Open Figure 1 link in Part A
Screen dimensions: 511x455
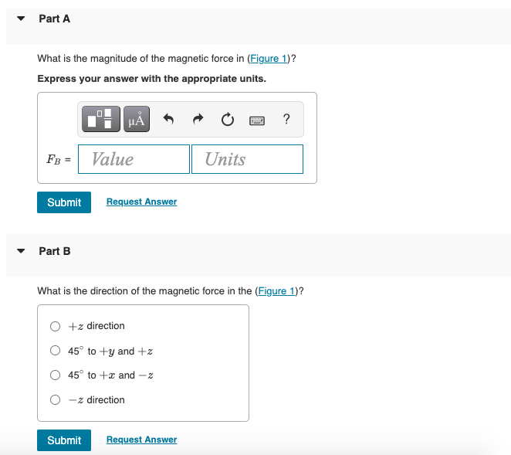269,59
